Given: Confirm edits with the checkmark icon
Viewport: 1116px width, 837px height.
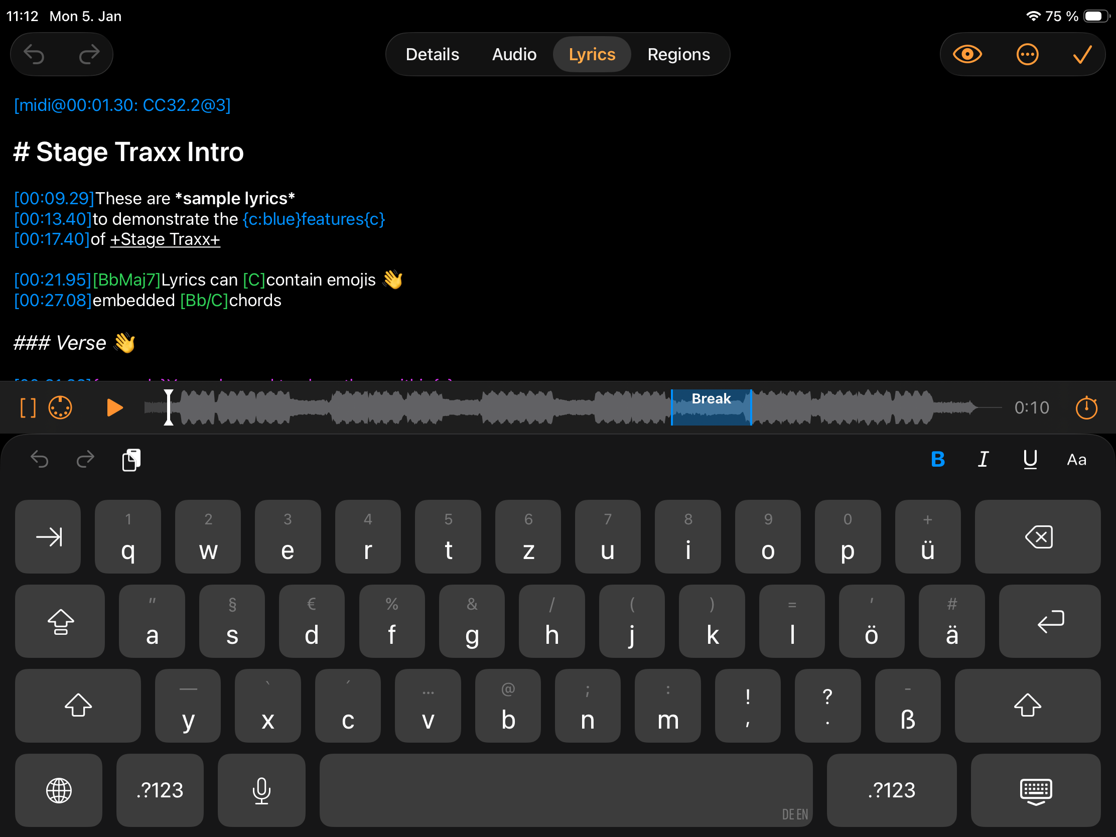Looking at the screenshot, I should click(1082, 54).
